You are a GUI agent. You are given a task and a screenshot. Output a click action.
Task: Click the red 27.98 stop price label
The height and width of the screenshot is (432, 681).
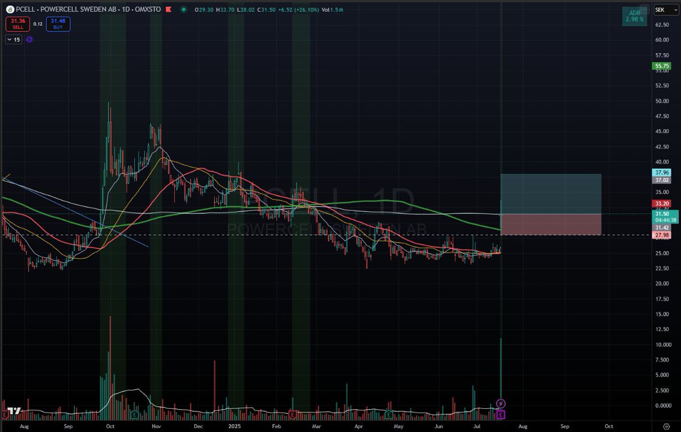(x=662, y=235)
